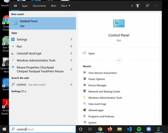Expand the Run app result arrow
Viewport: 168px width, 133px height.
tap(71, 46)
